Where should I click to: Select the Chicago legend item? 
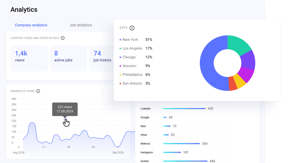tap(129, 57)
